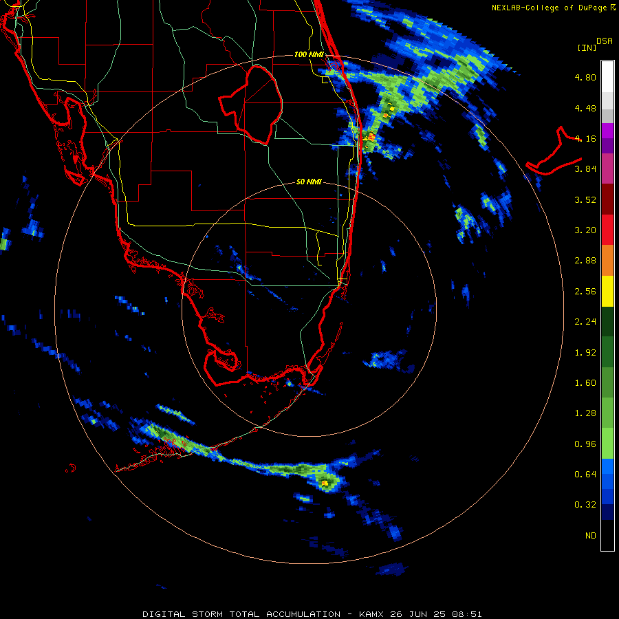Select the 0.96 legend value

pos(585,444)
